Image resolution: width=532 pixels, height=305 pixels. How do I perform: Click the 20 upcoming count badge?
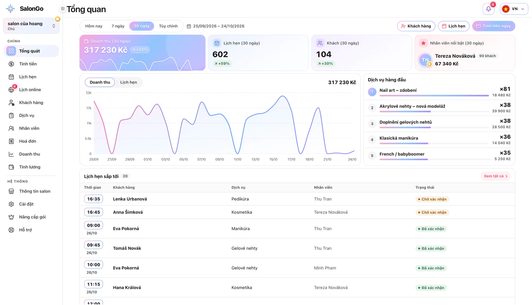click(x=125, y=176)
